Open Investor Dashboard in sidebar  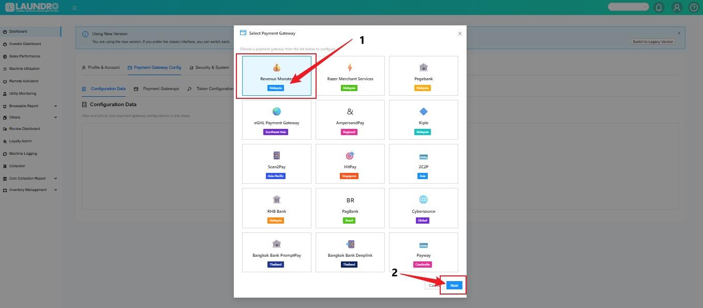pyautogui.click(x=31, y=44)
